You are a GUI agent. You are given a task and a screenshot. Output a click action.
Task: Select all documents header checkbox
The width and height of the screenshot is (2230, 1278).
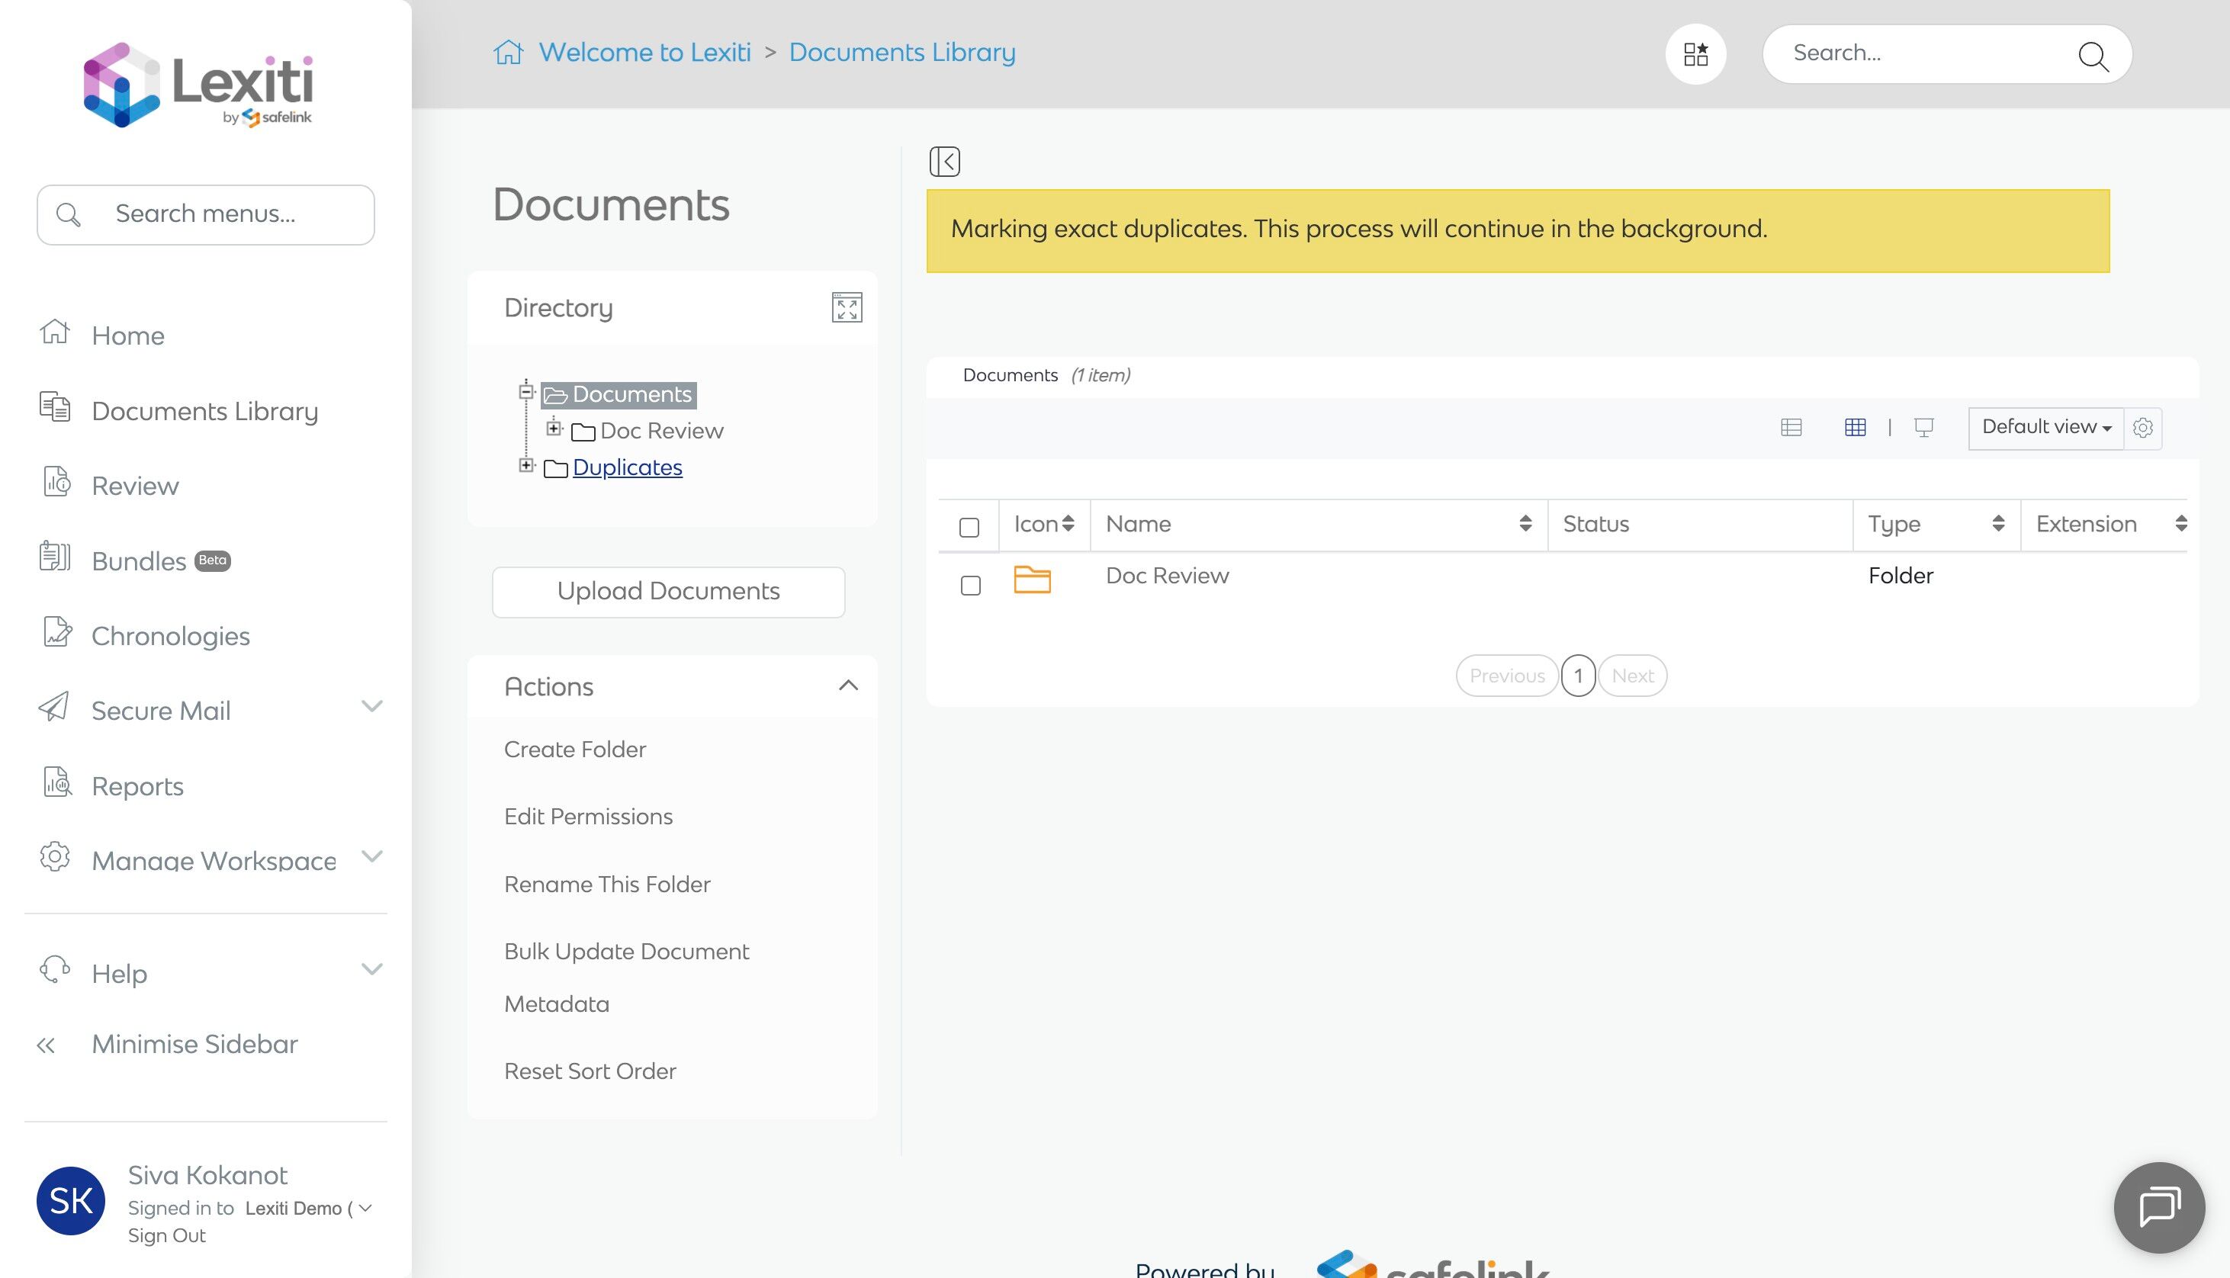pyautogui.click(x=969, y=527)
